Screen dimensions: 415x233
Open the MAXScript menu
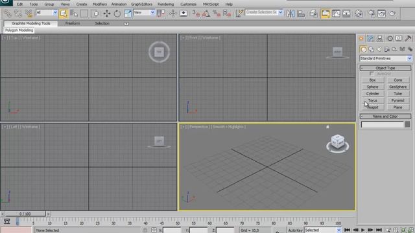pyautogui.click(x=211, y=5)
